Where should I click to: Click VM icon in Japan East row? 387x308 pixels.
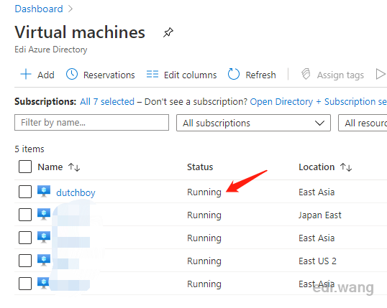[x=44, y=215]
